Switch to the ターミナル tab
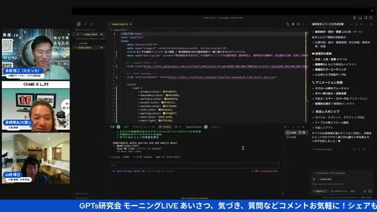This screenshot has width=377, height=212. (x=165, y=127)
